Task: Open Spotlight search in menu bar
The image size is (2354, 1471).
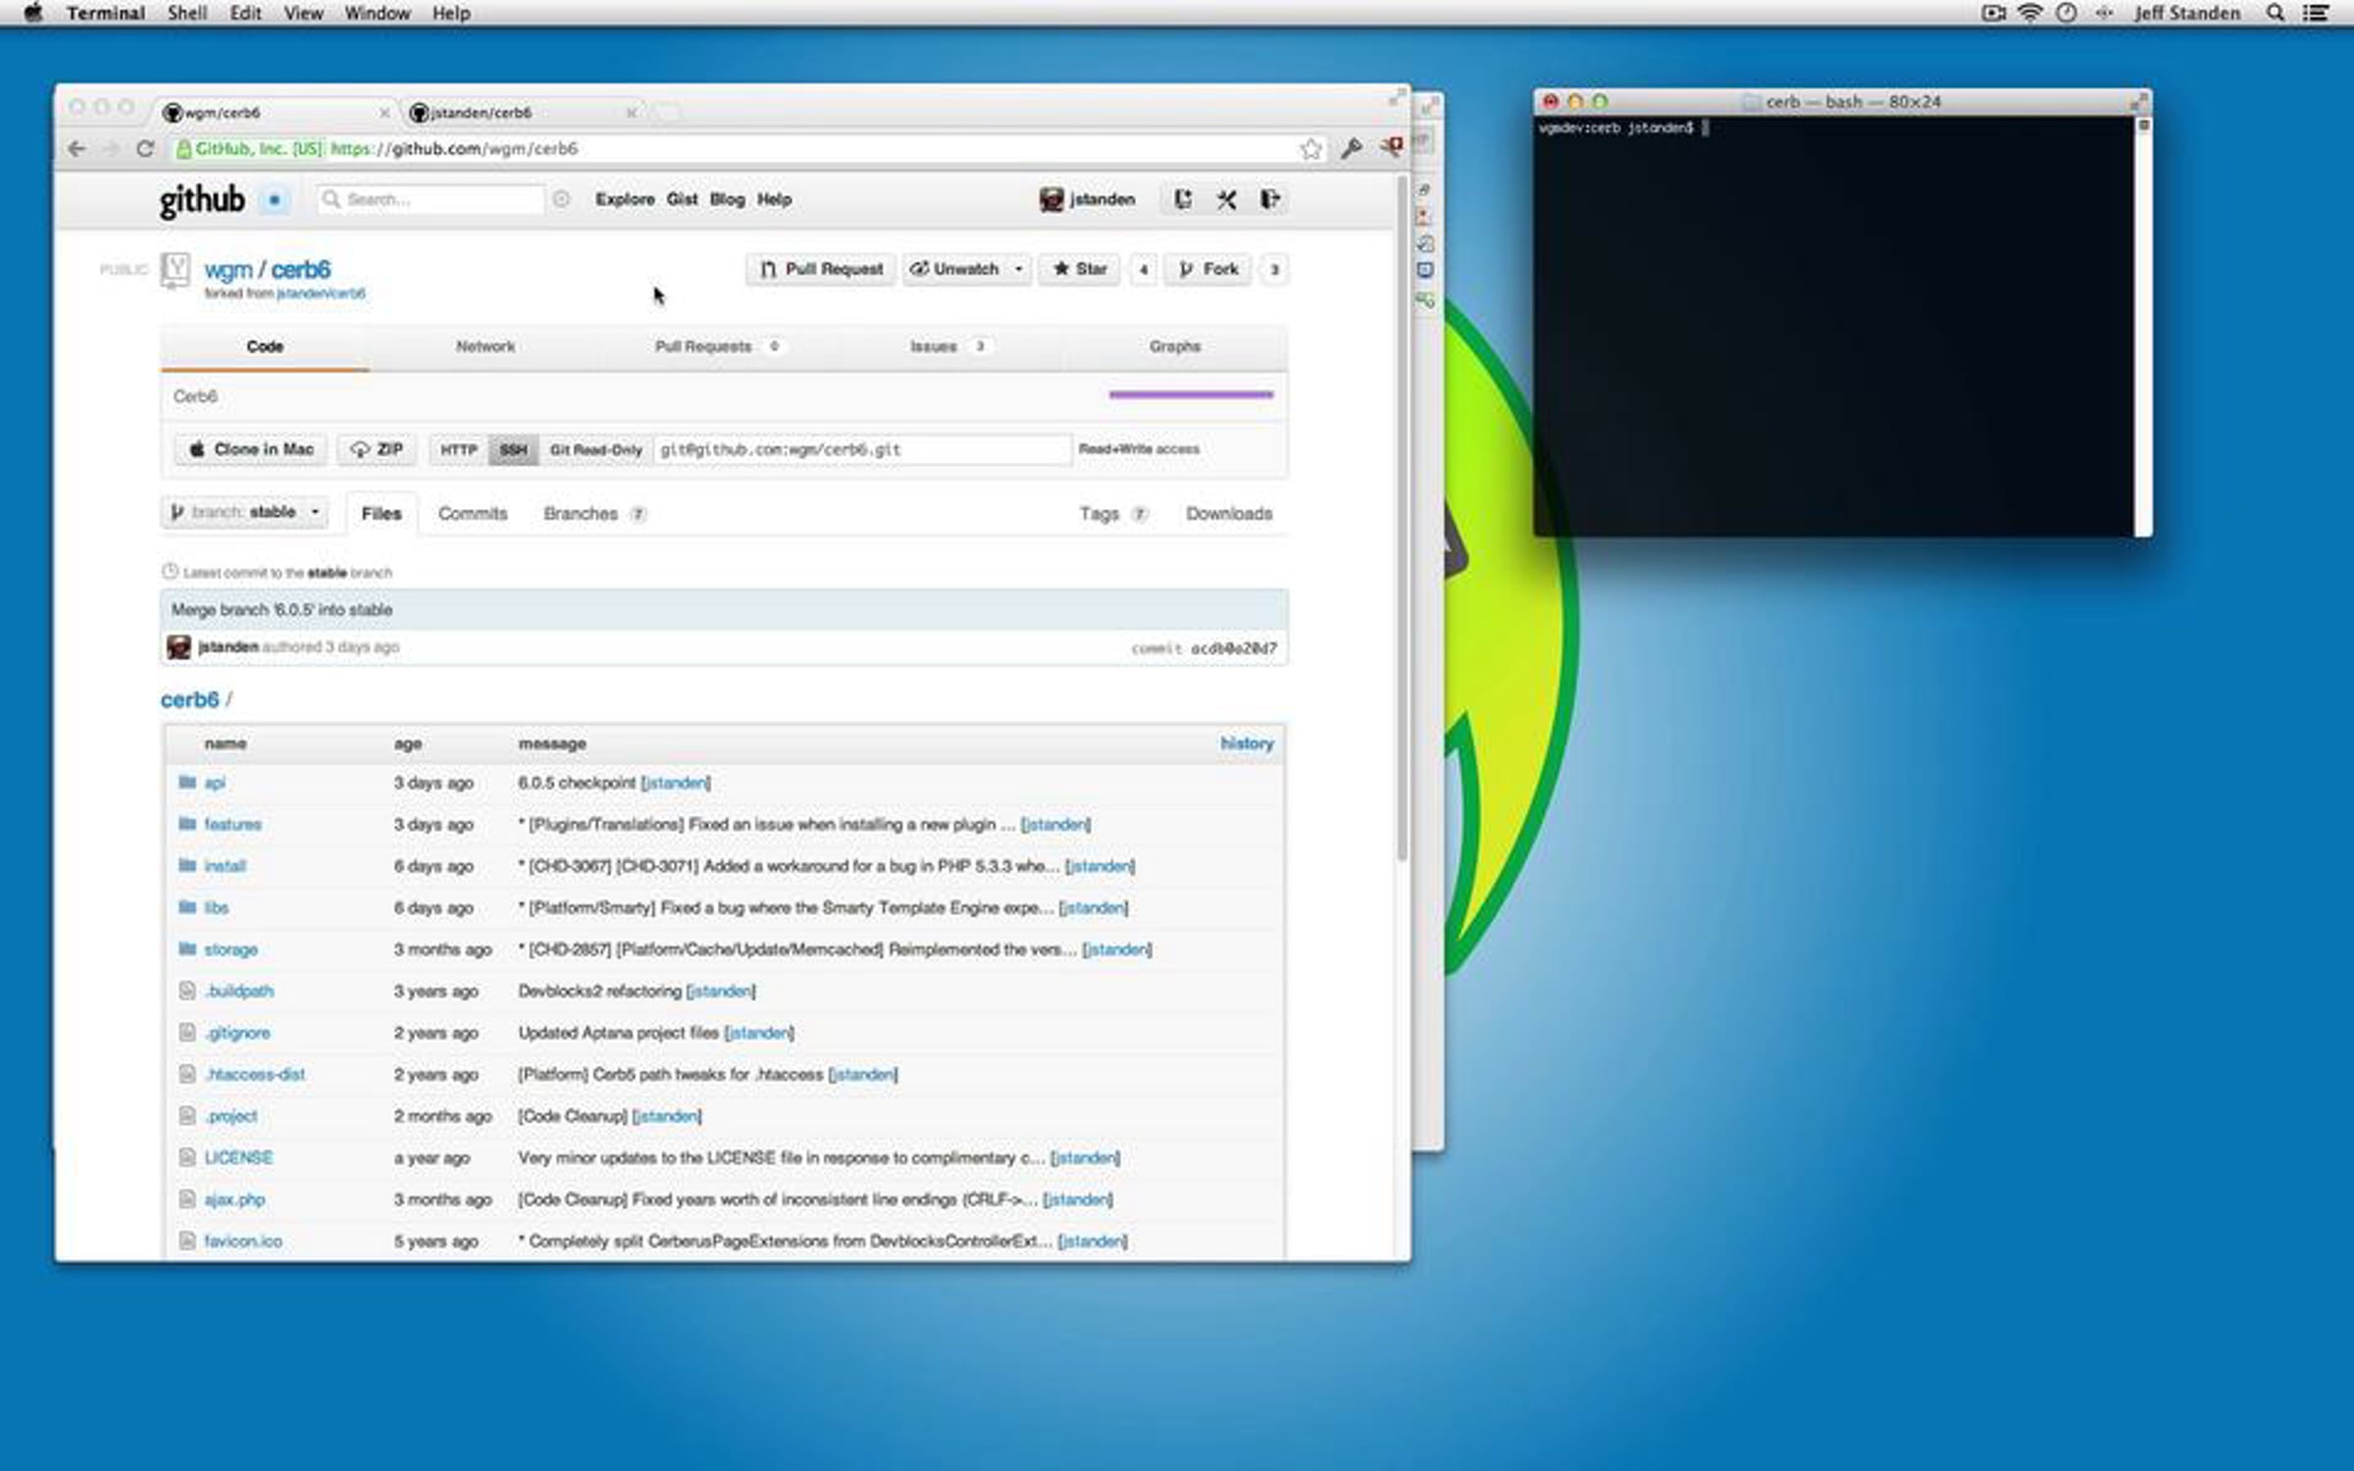Action: click(x=2276, y=14)
